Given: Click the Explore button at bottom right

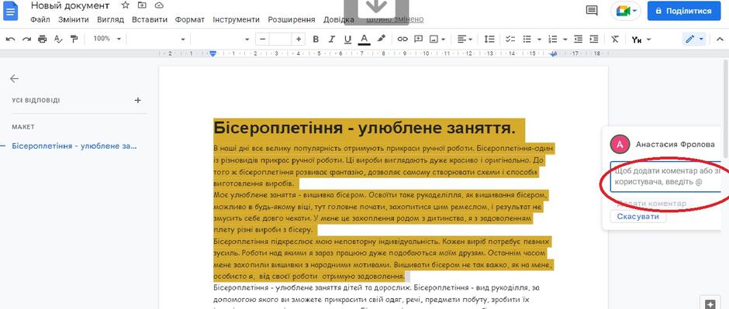Looking at the screenshot, I should tap(710, 304).
